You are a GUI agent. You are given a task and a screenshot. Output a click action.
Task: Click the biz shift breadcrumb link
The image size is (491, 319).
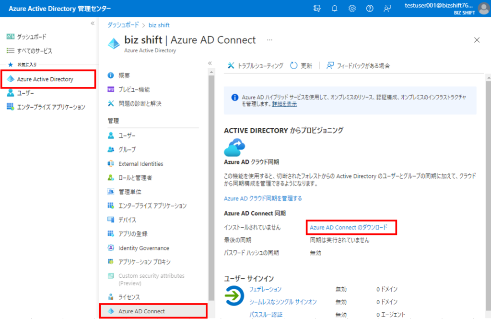click(x=159, y=25)
